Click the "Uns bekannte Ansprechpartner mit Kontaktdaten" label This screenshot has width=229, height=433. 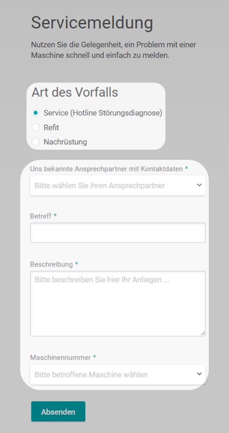tap(107, 169)
